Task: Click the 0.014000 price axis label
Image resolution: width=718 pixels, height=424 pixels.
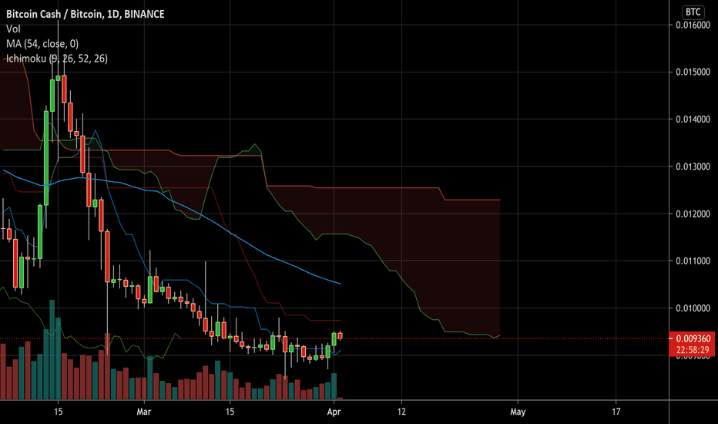Action: point(693,119)
